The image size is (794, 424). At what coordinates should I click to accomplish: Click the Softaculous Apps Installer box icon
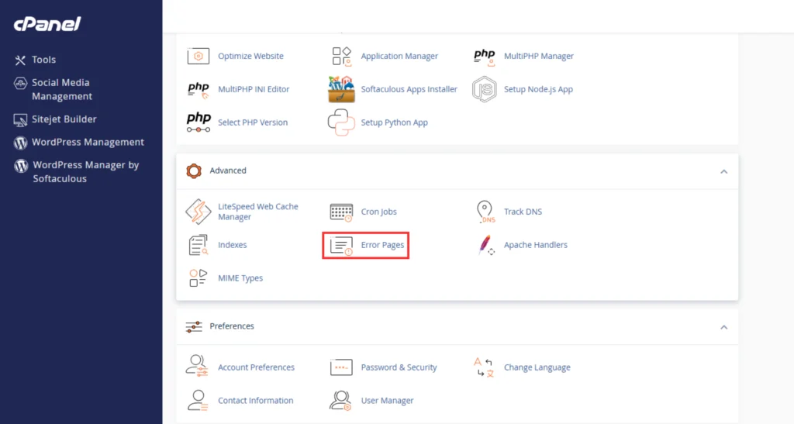(341, 89)
